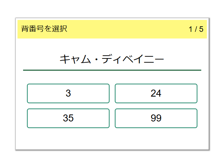Click the 背番号を選択 header title
The width and height of the screenshot is (224, 168).
click(44, 29)
